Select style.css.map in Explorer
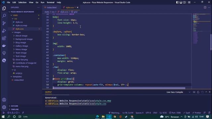Screen dimensions: 212x119 21,25
